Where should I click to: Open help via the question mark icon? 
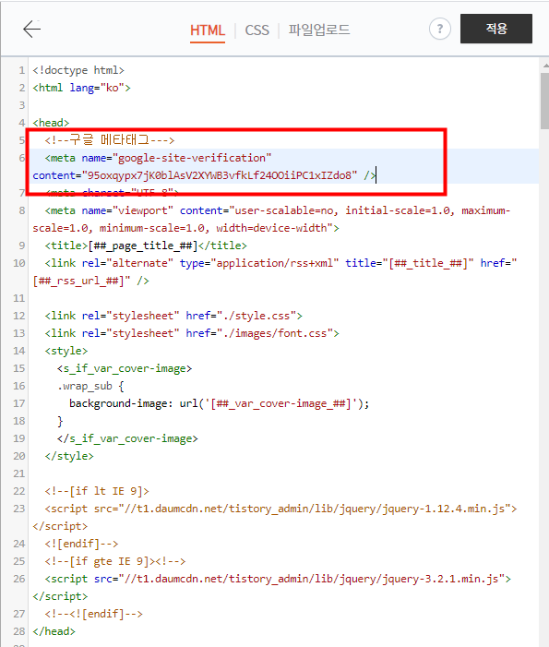pos(440,29)
